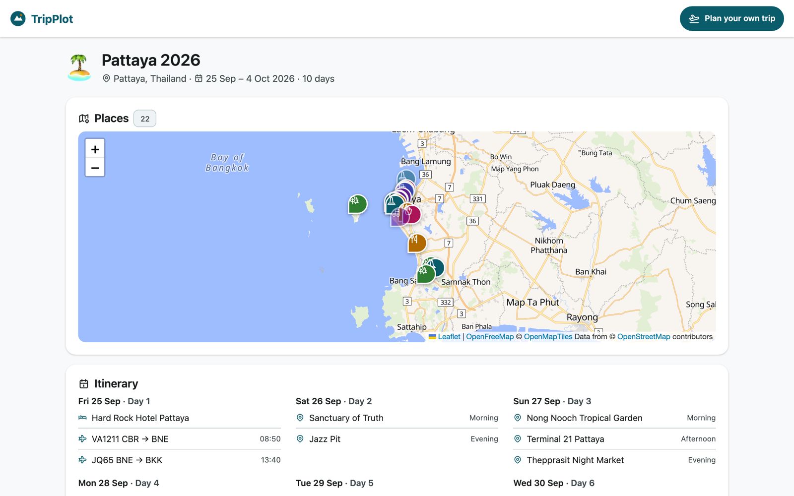Click the location pin beside Pattaya, Thailand
Viewport: 794px width, 496px height.
point(106,78)
